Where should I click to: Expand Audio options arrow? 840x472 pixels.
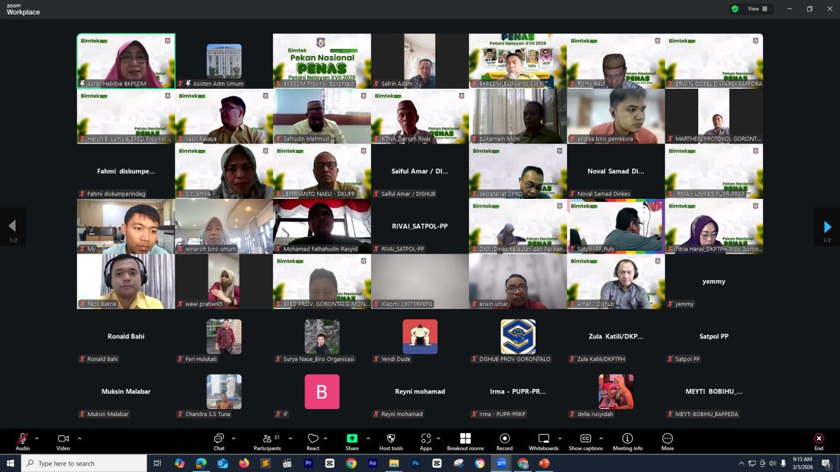pos(37,438)
